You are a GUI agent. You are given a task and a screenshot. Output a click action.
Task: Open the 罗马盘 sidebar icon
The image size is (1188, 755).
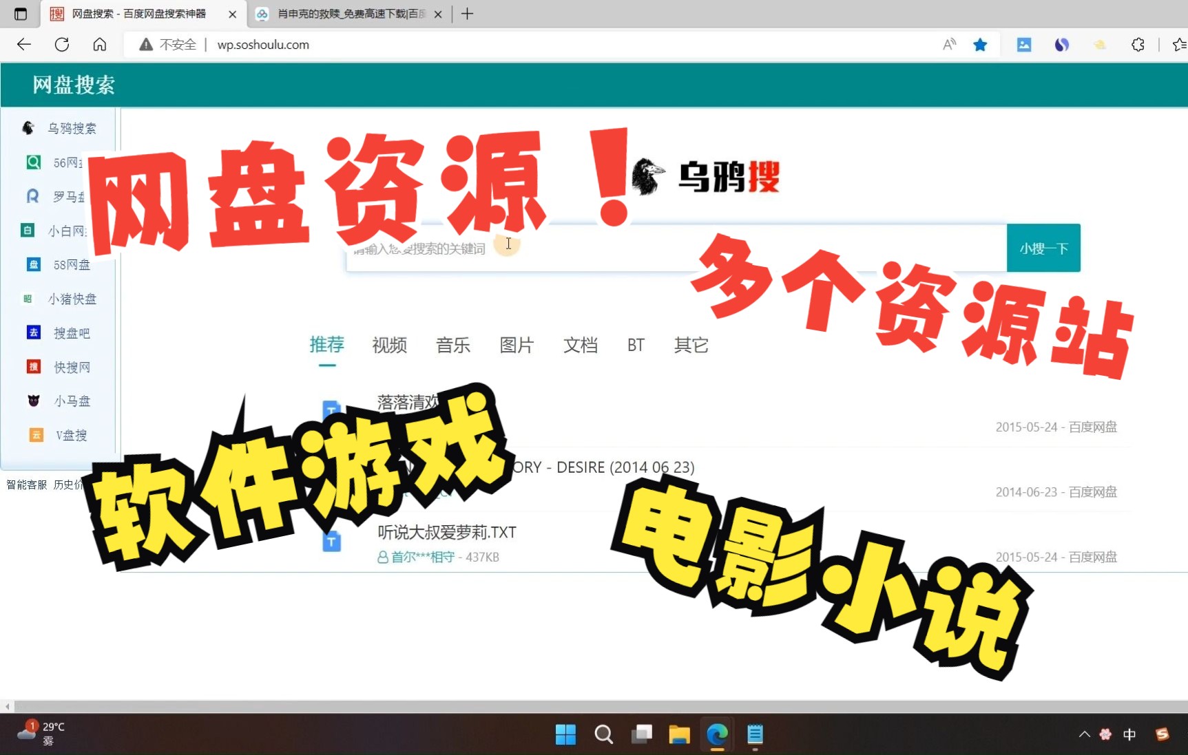[x=32, y=196]
